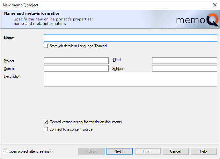Click inside the Description text area

coord(130,80)
